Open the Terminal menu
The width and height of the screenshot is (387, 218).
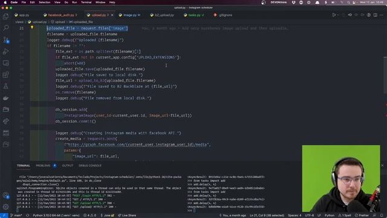(x=86, y=2)
